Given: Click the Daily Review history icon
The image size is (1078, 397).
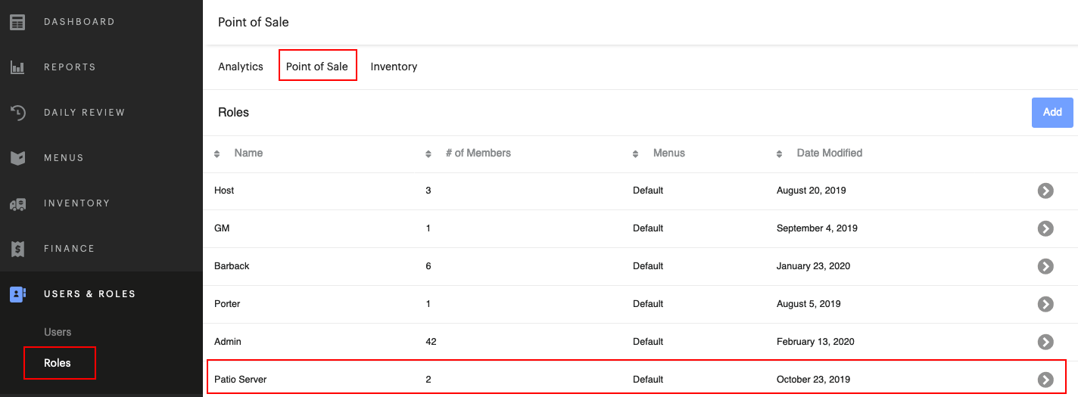Looking at the screenshot, I should tap(17, 113).
